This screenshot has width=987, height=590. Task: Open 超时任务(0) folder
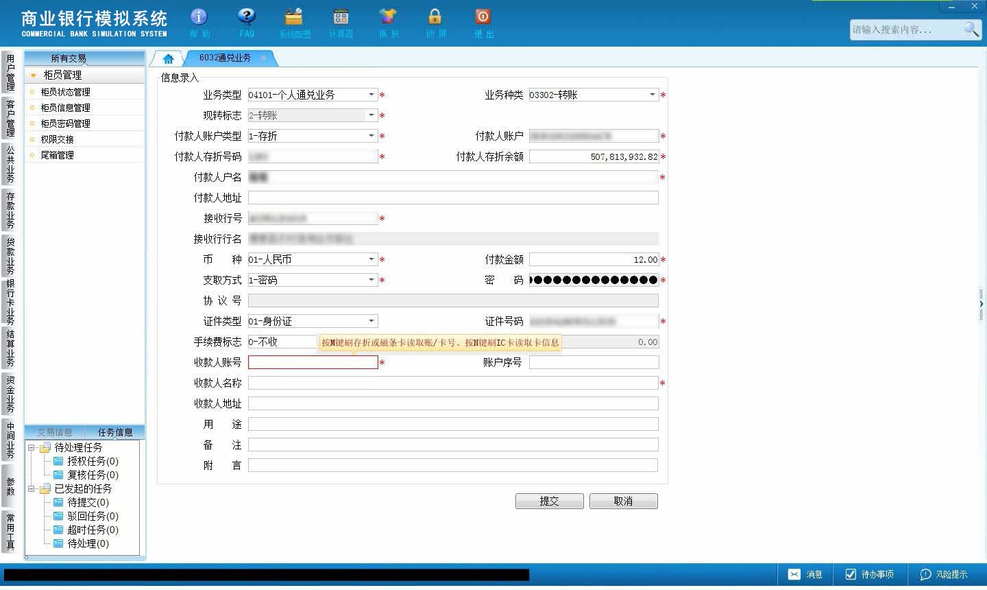[x=86, y=530]
